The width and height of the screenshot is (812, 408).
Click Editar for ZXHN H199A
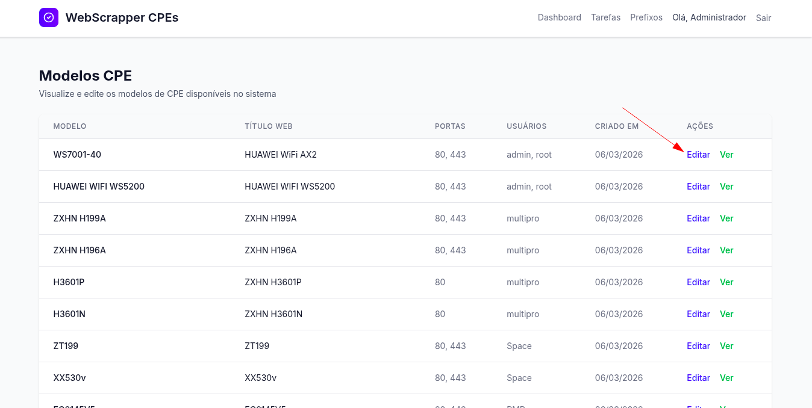pos(698,218)
